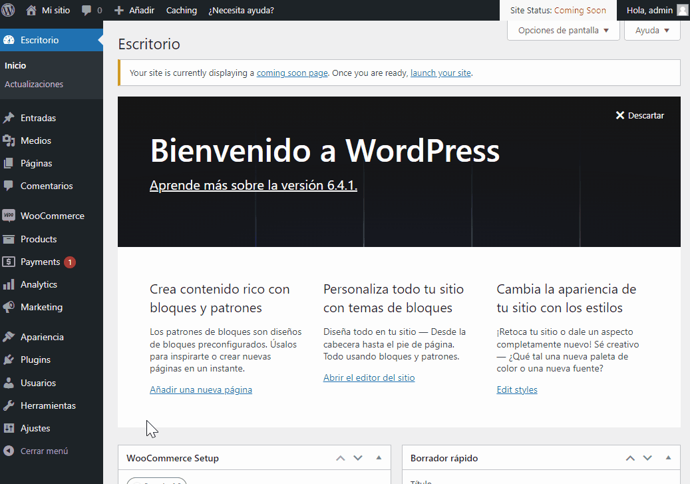Expand the Opciones de pantalla dropdown
The image size is (690, 484).
[564, 31]
